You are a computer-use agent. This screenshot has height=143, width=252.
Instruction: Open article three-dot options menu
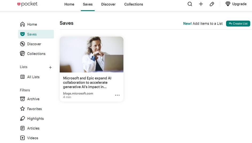(x=117, y=95)
